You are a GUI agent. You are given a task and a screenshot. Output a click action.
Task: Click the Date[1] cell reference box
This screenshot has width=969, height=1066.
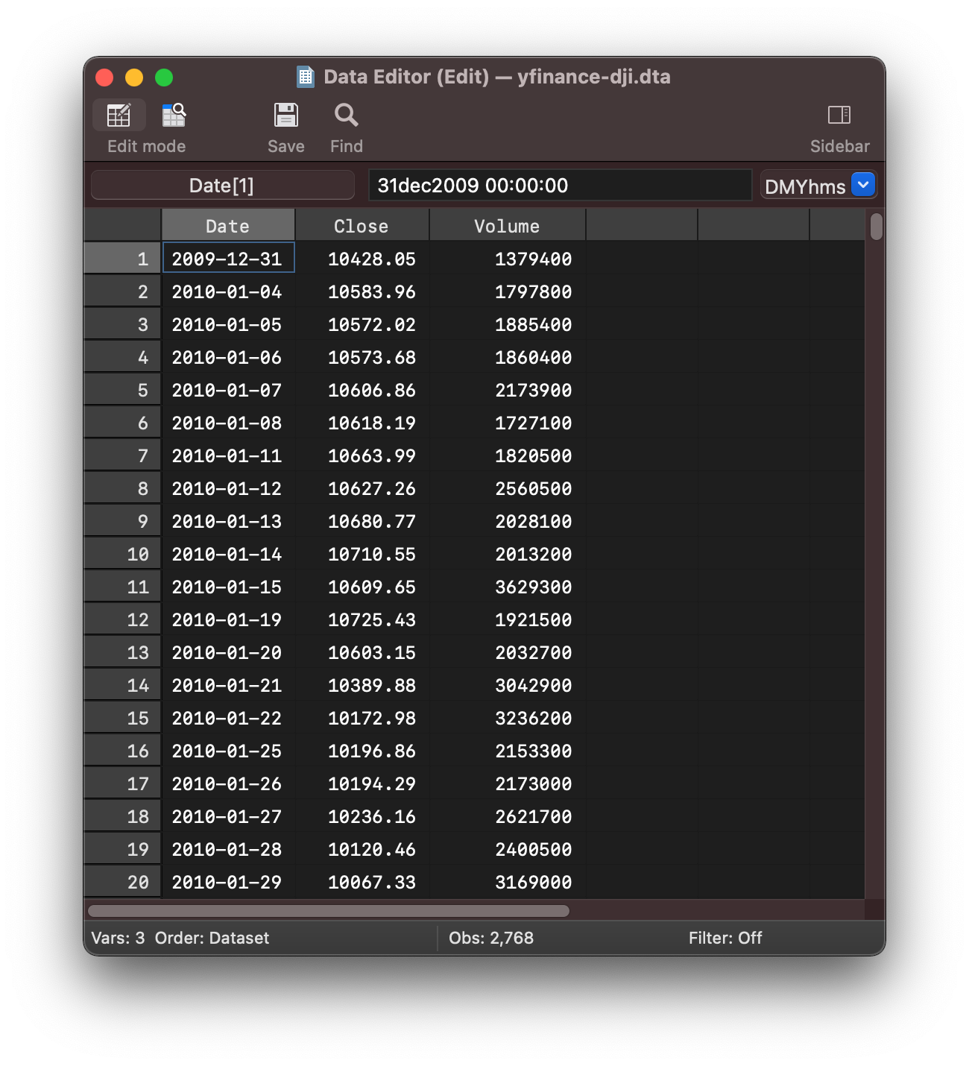[222, 185]
